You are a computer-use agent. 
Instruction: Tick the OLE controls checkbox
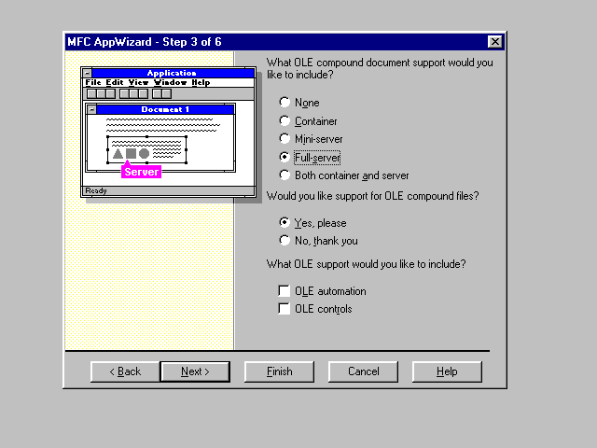click(x=285, y=309)
